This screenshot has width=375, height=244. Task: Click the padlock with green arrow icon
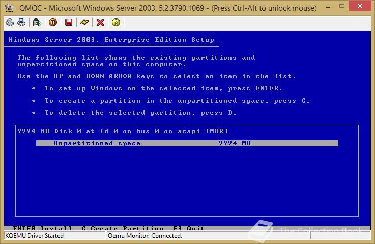coord(37,22)
